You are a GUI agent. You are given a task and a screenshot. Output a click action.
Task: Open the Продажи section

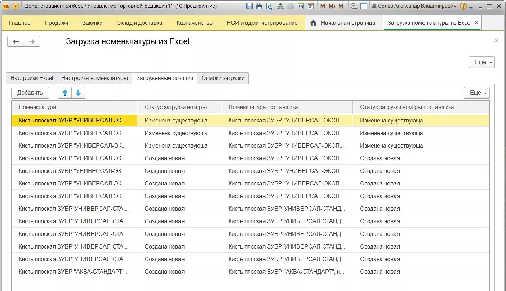pyautogui.click(x=56, y=23)
